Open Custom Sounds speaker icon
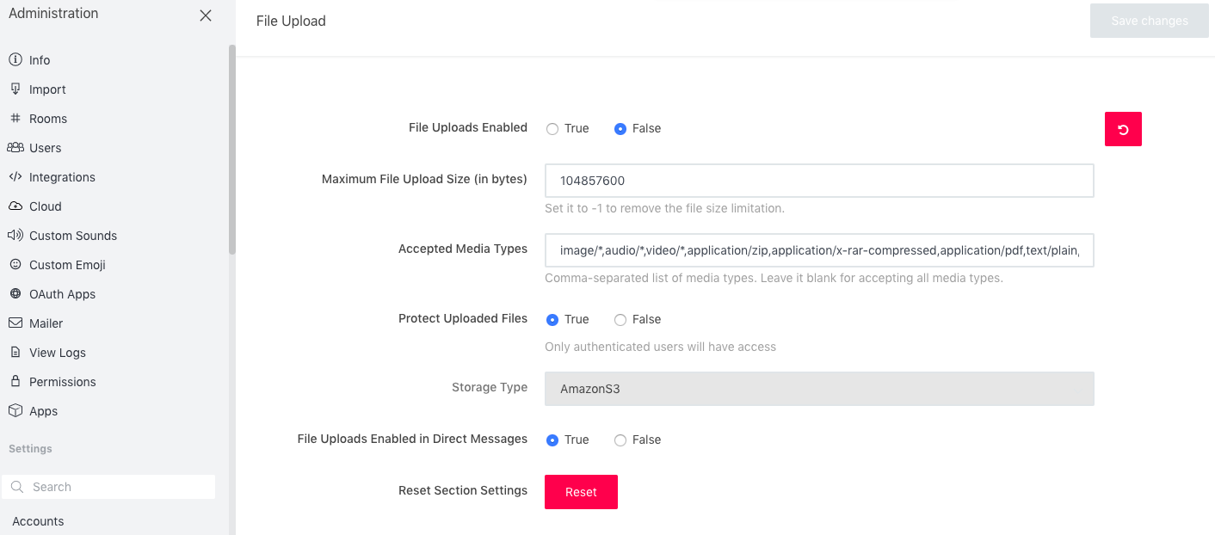The width and height of the screenshot is (1215, 535). pyautogui.click(x=15, y=235)
